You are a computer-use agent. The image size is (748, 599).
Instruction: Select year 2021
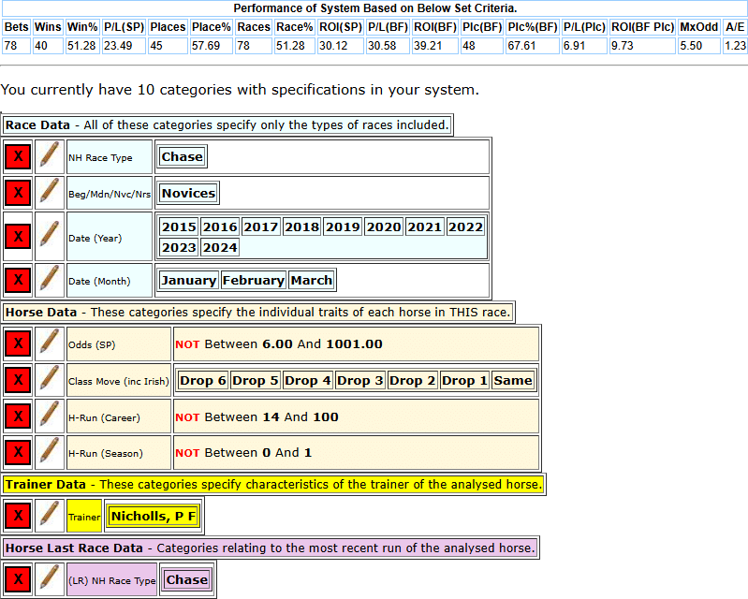[425, 226]
